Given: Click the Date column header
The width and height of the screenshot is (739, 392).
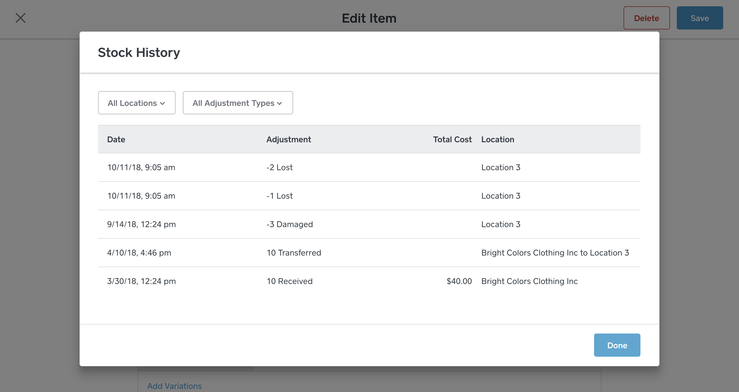Looking at the screenshot, I should click(x=116, y=139).
